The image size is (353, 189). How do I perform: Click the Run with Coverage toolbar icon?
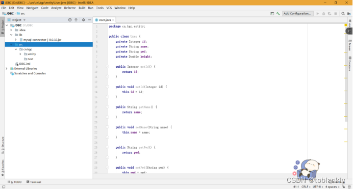(x=330, y=13)
